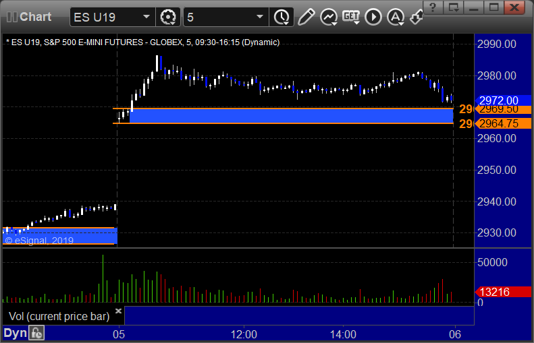Click the 2990.00 price axis label
Image resolution: width=534 pixels, height=343 pixels.
[497, 44]
